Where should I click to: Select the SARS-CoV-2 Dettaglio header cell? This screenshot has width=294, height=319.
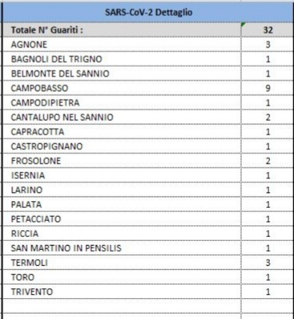(x=148, y=12)
